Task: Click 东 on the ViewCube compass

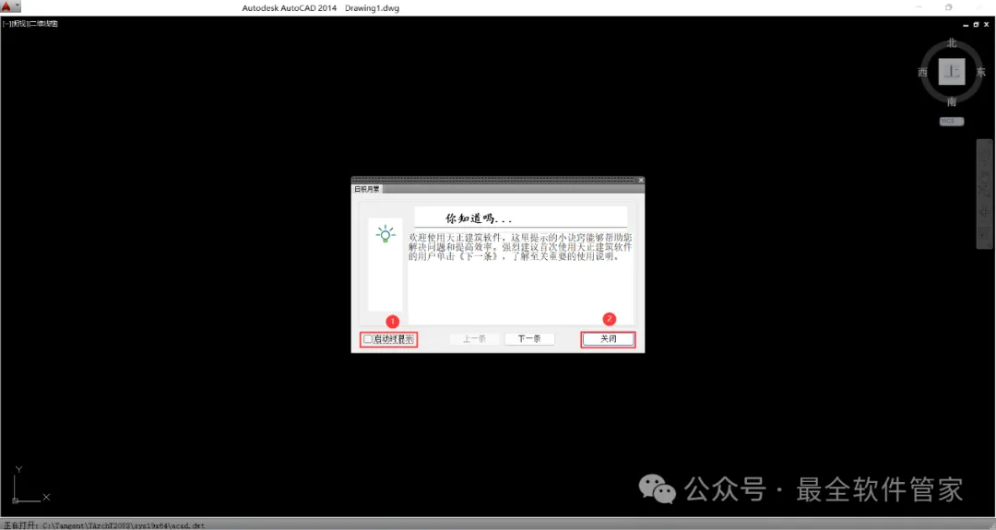Action: [x=980, y=73]
